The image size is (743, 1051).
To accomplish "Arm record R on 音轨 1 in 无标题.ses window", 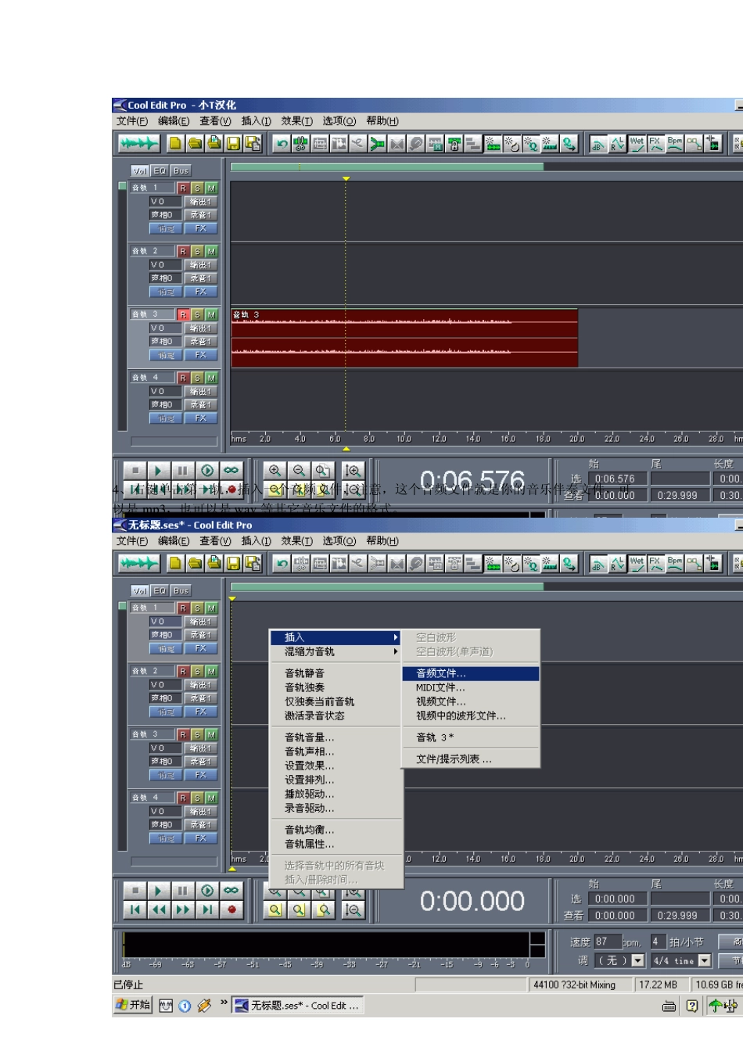I will click(183, 608).
